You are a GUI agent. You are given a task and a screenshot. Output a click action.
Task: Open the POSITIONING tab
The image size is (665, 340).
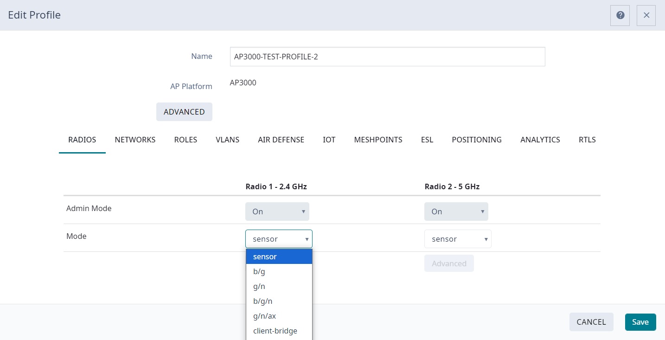(477, 140)
